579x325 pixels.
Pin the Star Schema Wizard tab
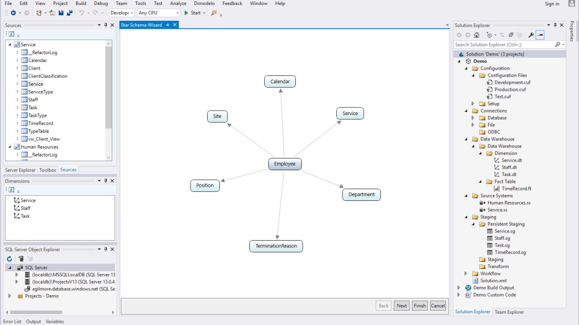tap(168, 25)
